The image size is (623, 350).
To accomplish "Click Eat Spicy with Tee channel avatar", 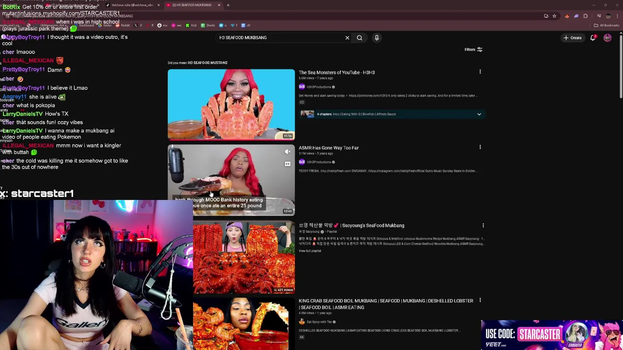I will coord(302,322).
